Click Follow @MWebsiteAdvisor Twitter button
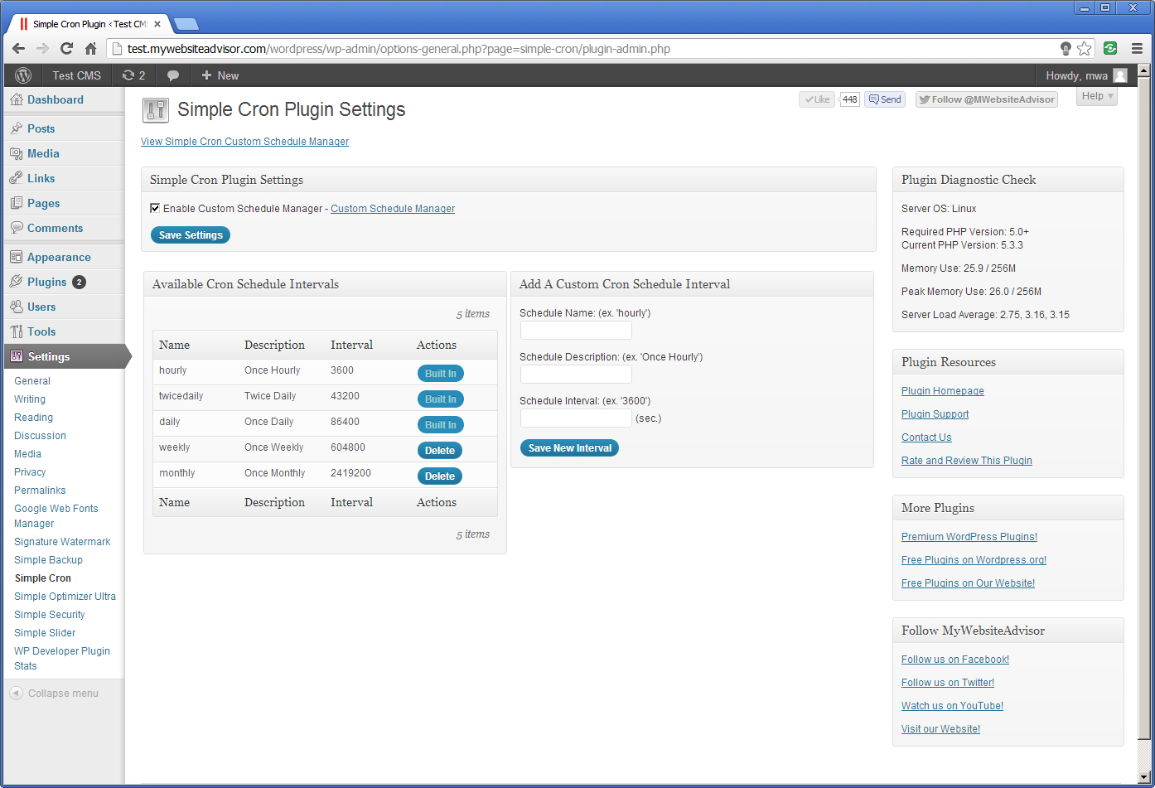Viewport: 1155px width, 788px height. pyautogui.click(x=987, y=99)
